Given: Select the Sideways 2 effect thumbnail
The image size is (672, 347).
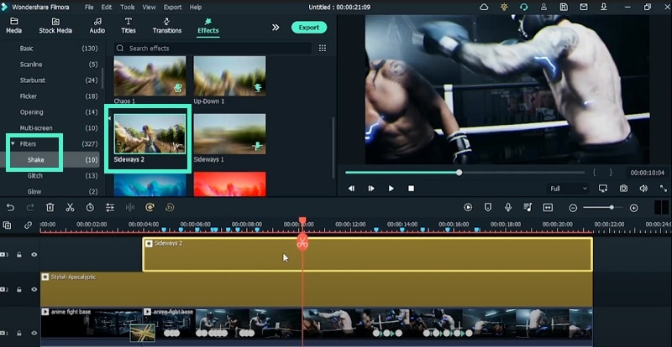Looking at the screenshot, I should click(x=150, y=133).
